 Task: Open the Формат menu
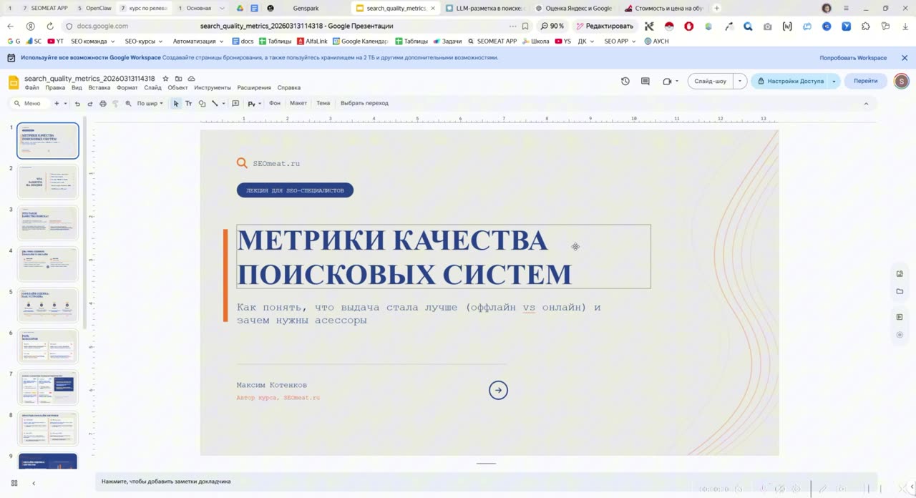pos(127,88)
